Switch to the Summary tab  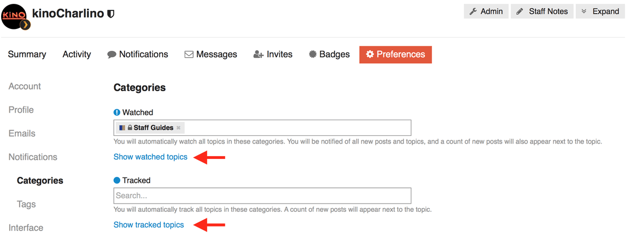click(x=27, y=55)
